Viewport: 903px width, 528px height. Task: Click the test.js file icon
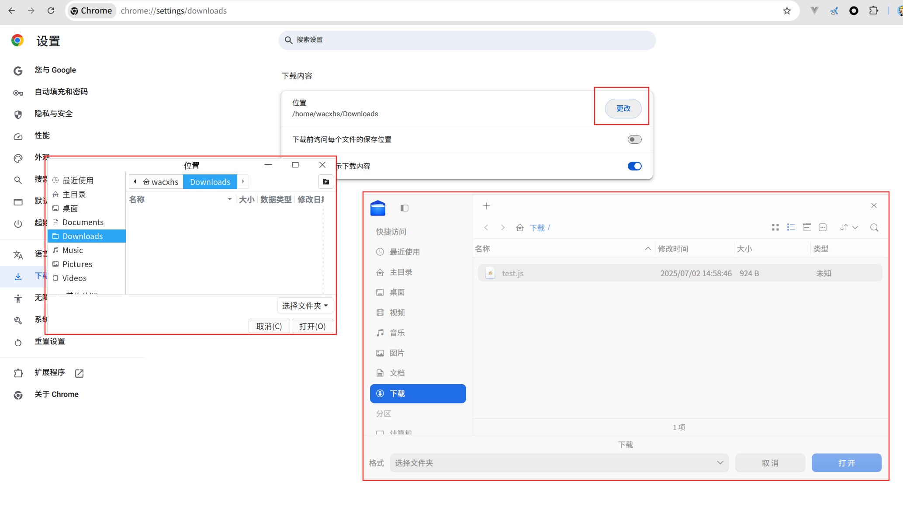[490, 273]
